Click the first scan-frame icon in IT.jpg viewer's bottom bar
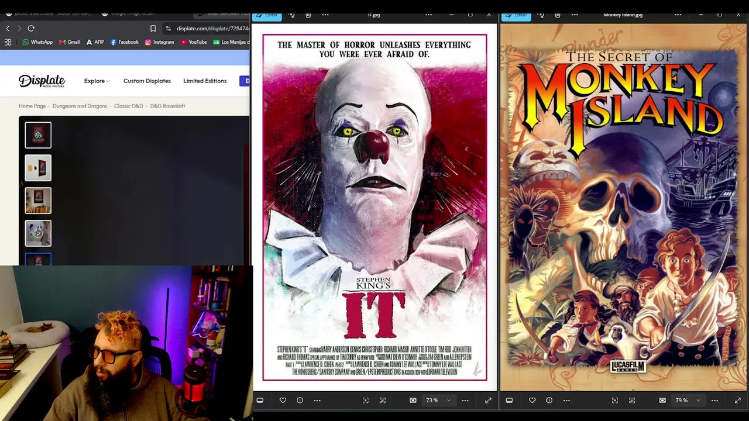 pyautogui.click(x=366, y=401)
